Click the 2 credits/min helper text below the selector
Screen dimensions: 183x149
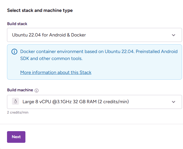tap(18, 113)
